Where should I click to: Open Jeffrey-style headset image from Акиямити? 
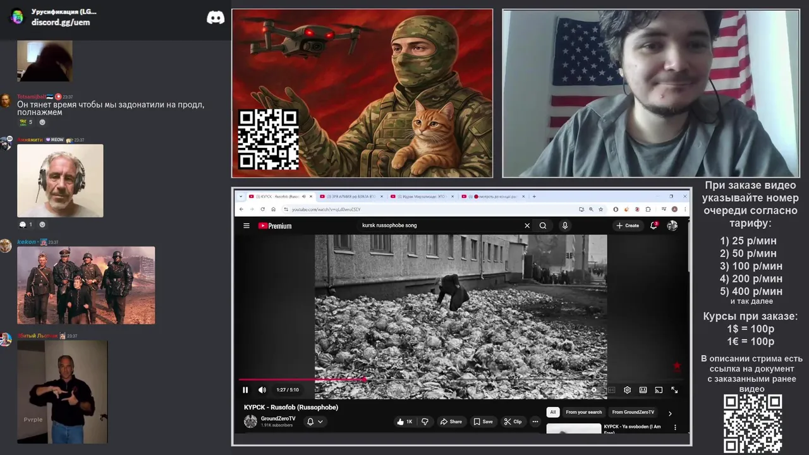[60, 181]
